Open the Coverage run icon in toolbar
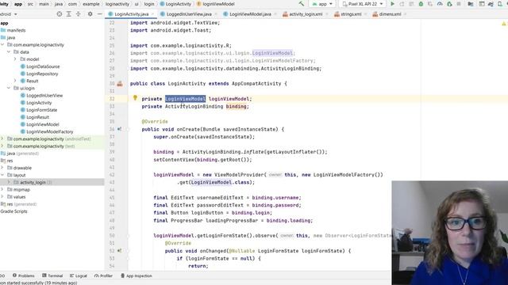Screen dimensions: 508x285 pos(430,4)
